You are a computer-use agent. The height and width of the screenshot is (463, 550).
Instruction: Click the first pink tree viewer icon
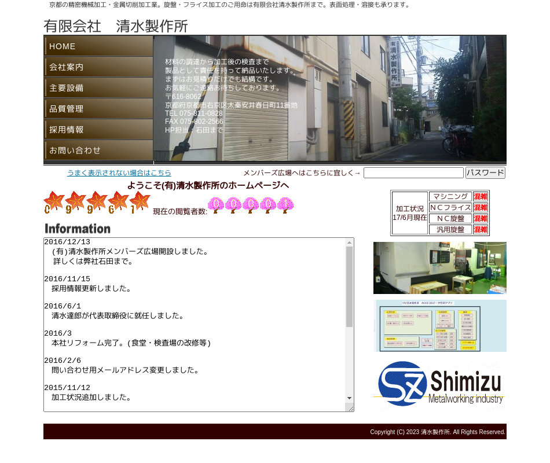click(x=216, y=205)
